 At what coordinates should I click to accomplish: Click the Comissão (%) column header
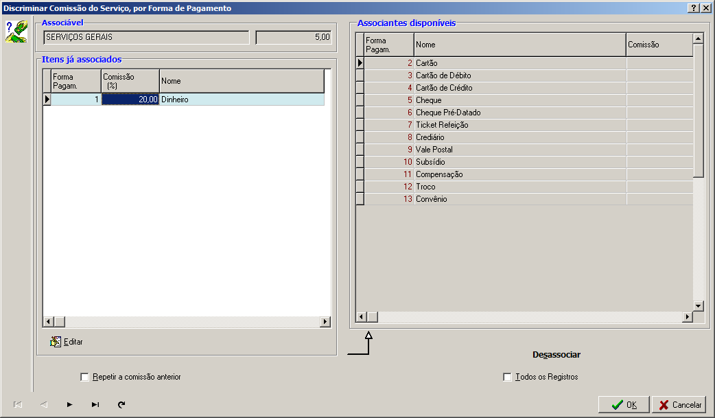coord(130,81)
